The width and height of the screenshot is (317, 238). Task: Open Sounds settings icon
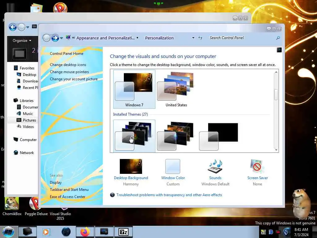(215, 166)
